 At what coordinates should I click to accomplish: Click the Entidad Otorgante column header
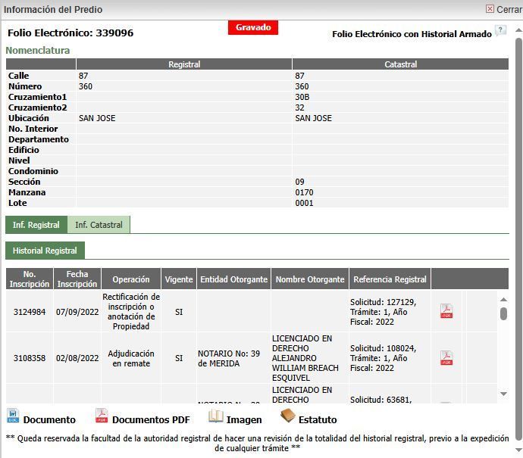[x=233, y=279]
